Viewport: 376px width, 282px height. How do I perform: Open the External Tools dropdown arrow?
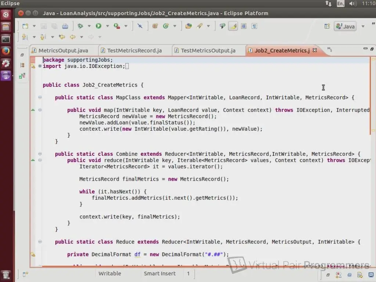126,26
